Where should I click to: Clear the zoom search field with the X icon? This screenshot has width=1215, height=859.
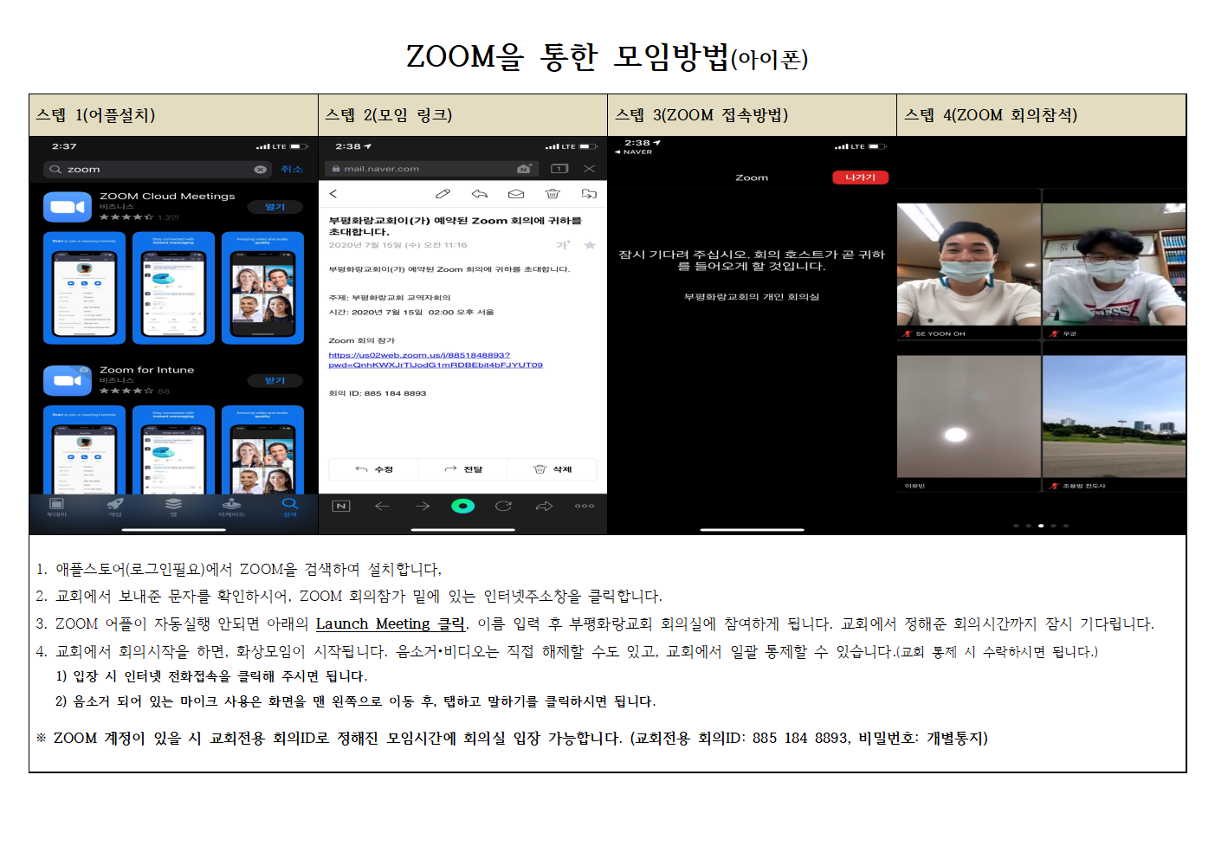click(x=260, y=170)
